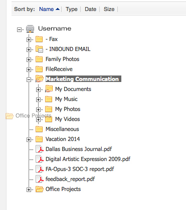Screen dimensions: 186x210
Task: Select the Username root label
Action: click(55, 28)
